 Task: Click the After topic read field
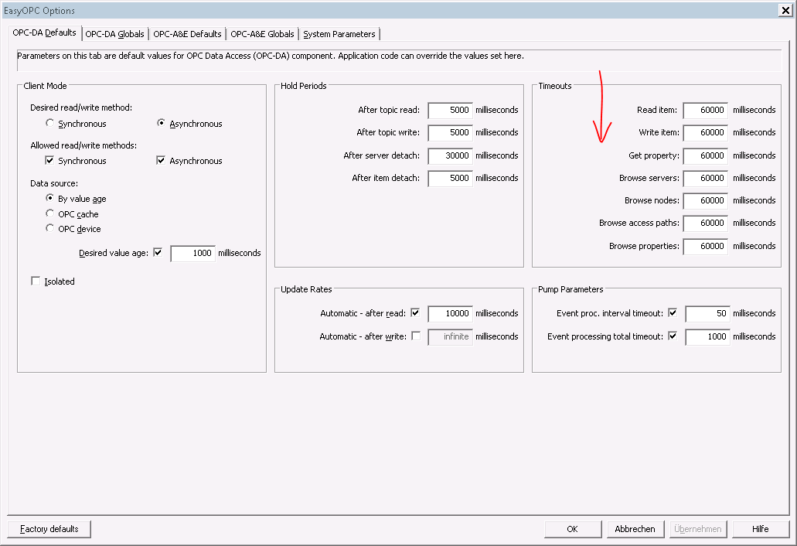coord(451,111)
